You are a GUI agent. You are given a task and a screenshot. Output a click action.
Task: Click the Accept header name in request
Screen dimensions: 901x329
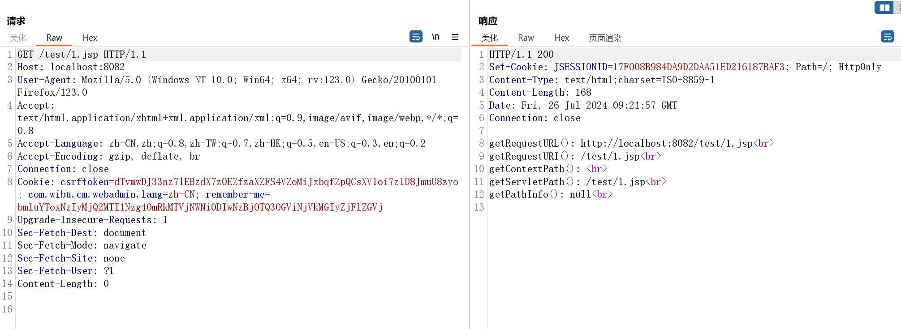tap(34, 105)
